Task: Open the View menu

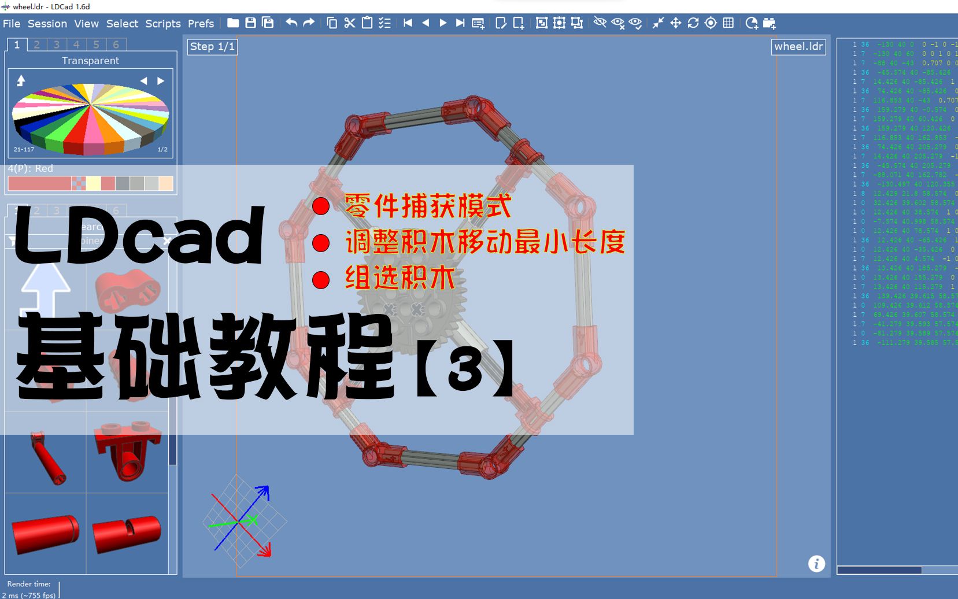Action: pyautogui.click(x=86, y=24)
